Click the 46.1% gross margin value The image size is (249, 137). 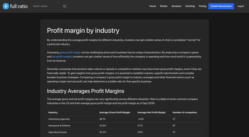(102, 119)
